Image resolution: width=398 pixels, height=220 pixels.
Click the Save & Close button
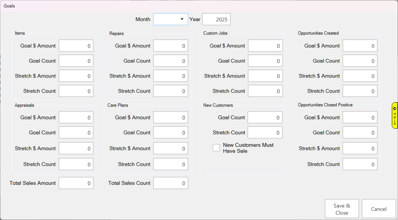342,209
